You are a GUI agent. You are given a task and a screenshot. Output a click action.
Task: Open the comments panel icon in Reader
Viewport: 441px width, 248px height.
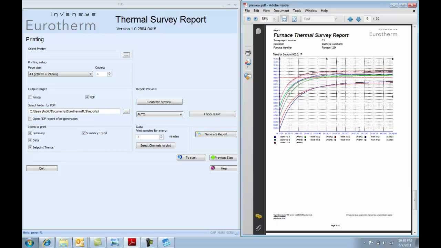pyautogui.click(x=258, y=216)
